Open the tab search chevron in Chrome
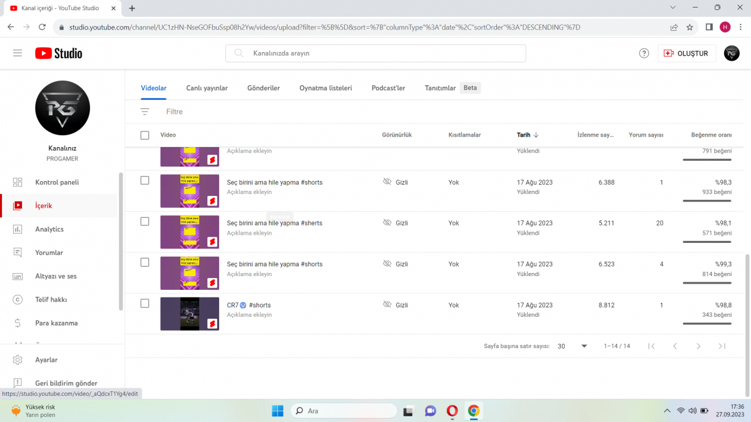The width and height of the screenshot is (751, 422). (x=673, y=8)
